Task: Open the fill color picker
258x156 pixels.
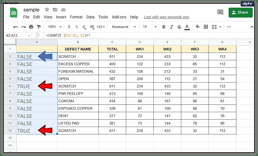Action: click(x=198, y=26)
